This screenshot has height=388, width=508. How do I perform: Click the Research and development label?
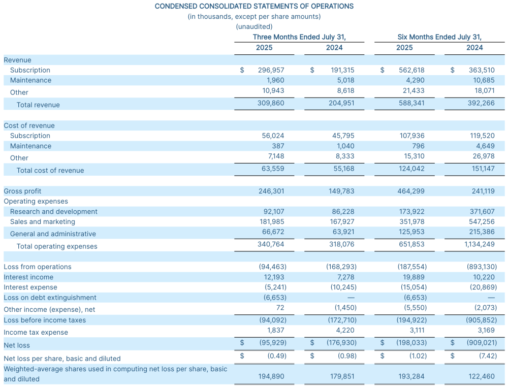(x=54, y=211)
